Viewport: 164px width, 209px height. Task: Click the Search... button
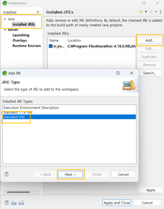coord(150,73)
